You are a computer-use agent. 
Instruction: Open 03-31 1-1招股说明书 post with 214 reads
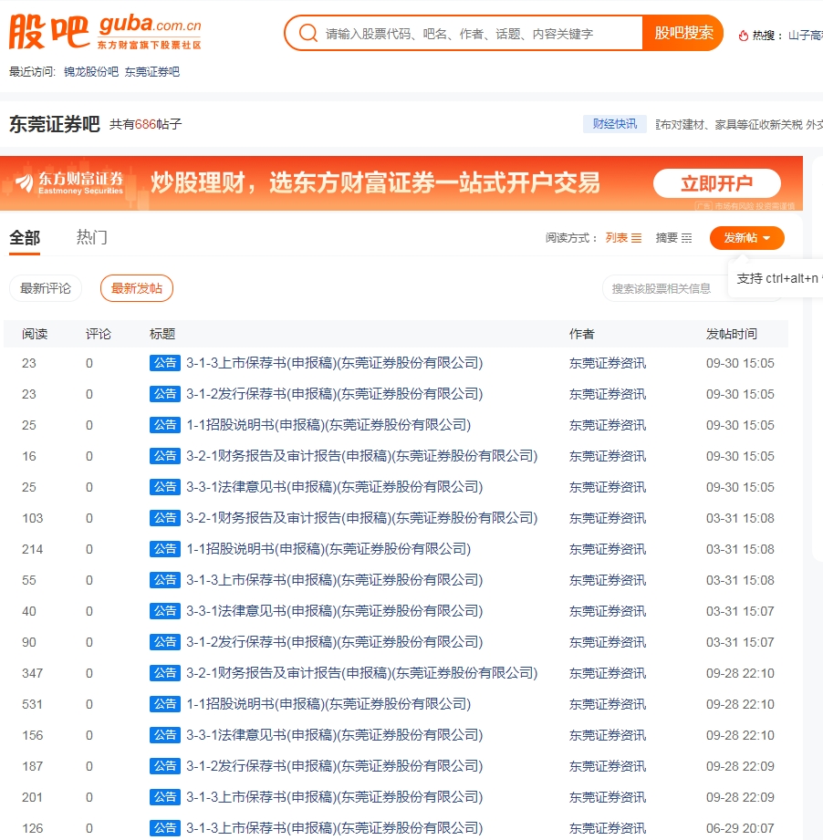tap(328, 549)
